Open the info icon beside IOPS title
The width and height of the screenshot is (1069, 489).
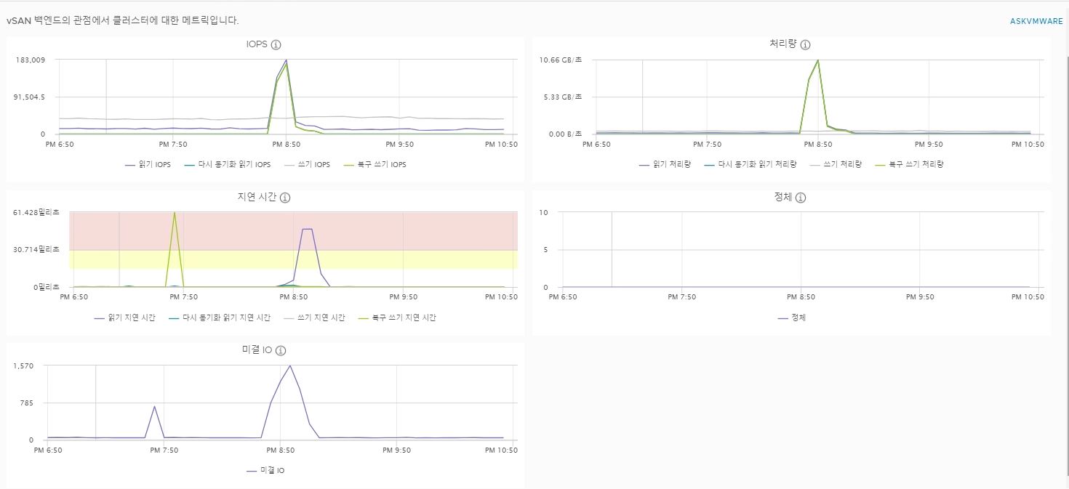click(276, 45)
